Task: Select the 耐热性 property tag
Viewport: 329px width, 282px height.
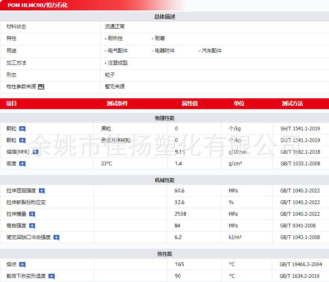Action: (115, 38)
